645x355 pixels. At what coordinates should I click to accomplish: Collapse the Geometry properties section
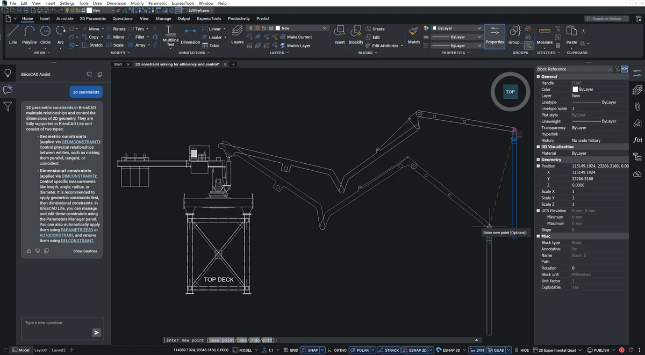539,160
